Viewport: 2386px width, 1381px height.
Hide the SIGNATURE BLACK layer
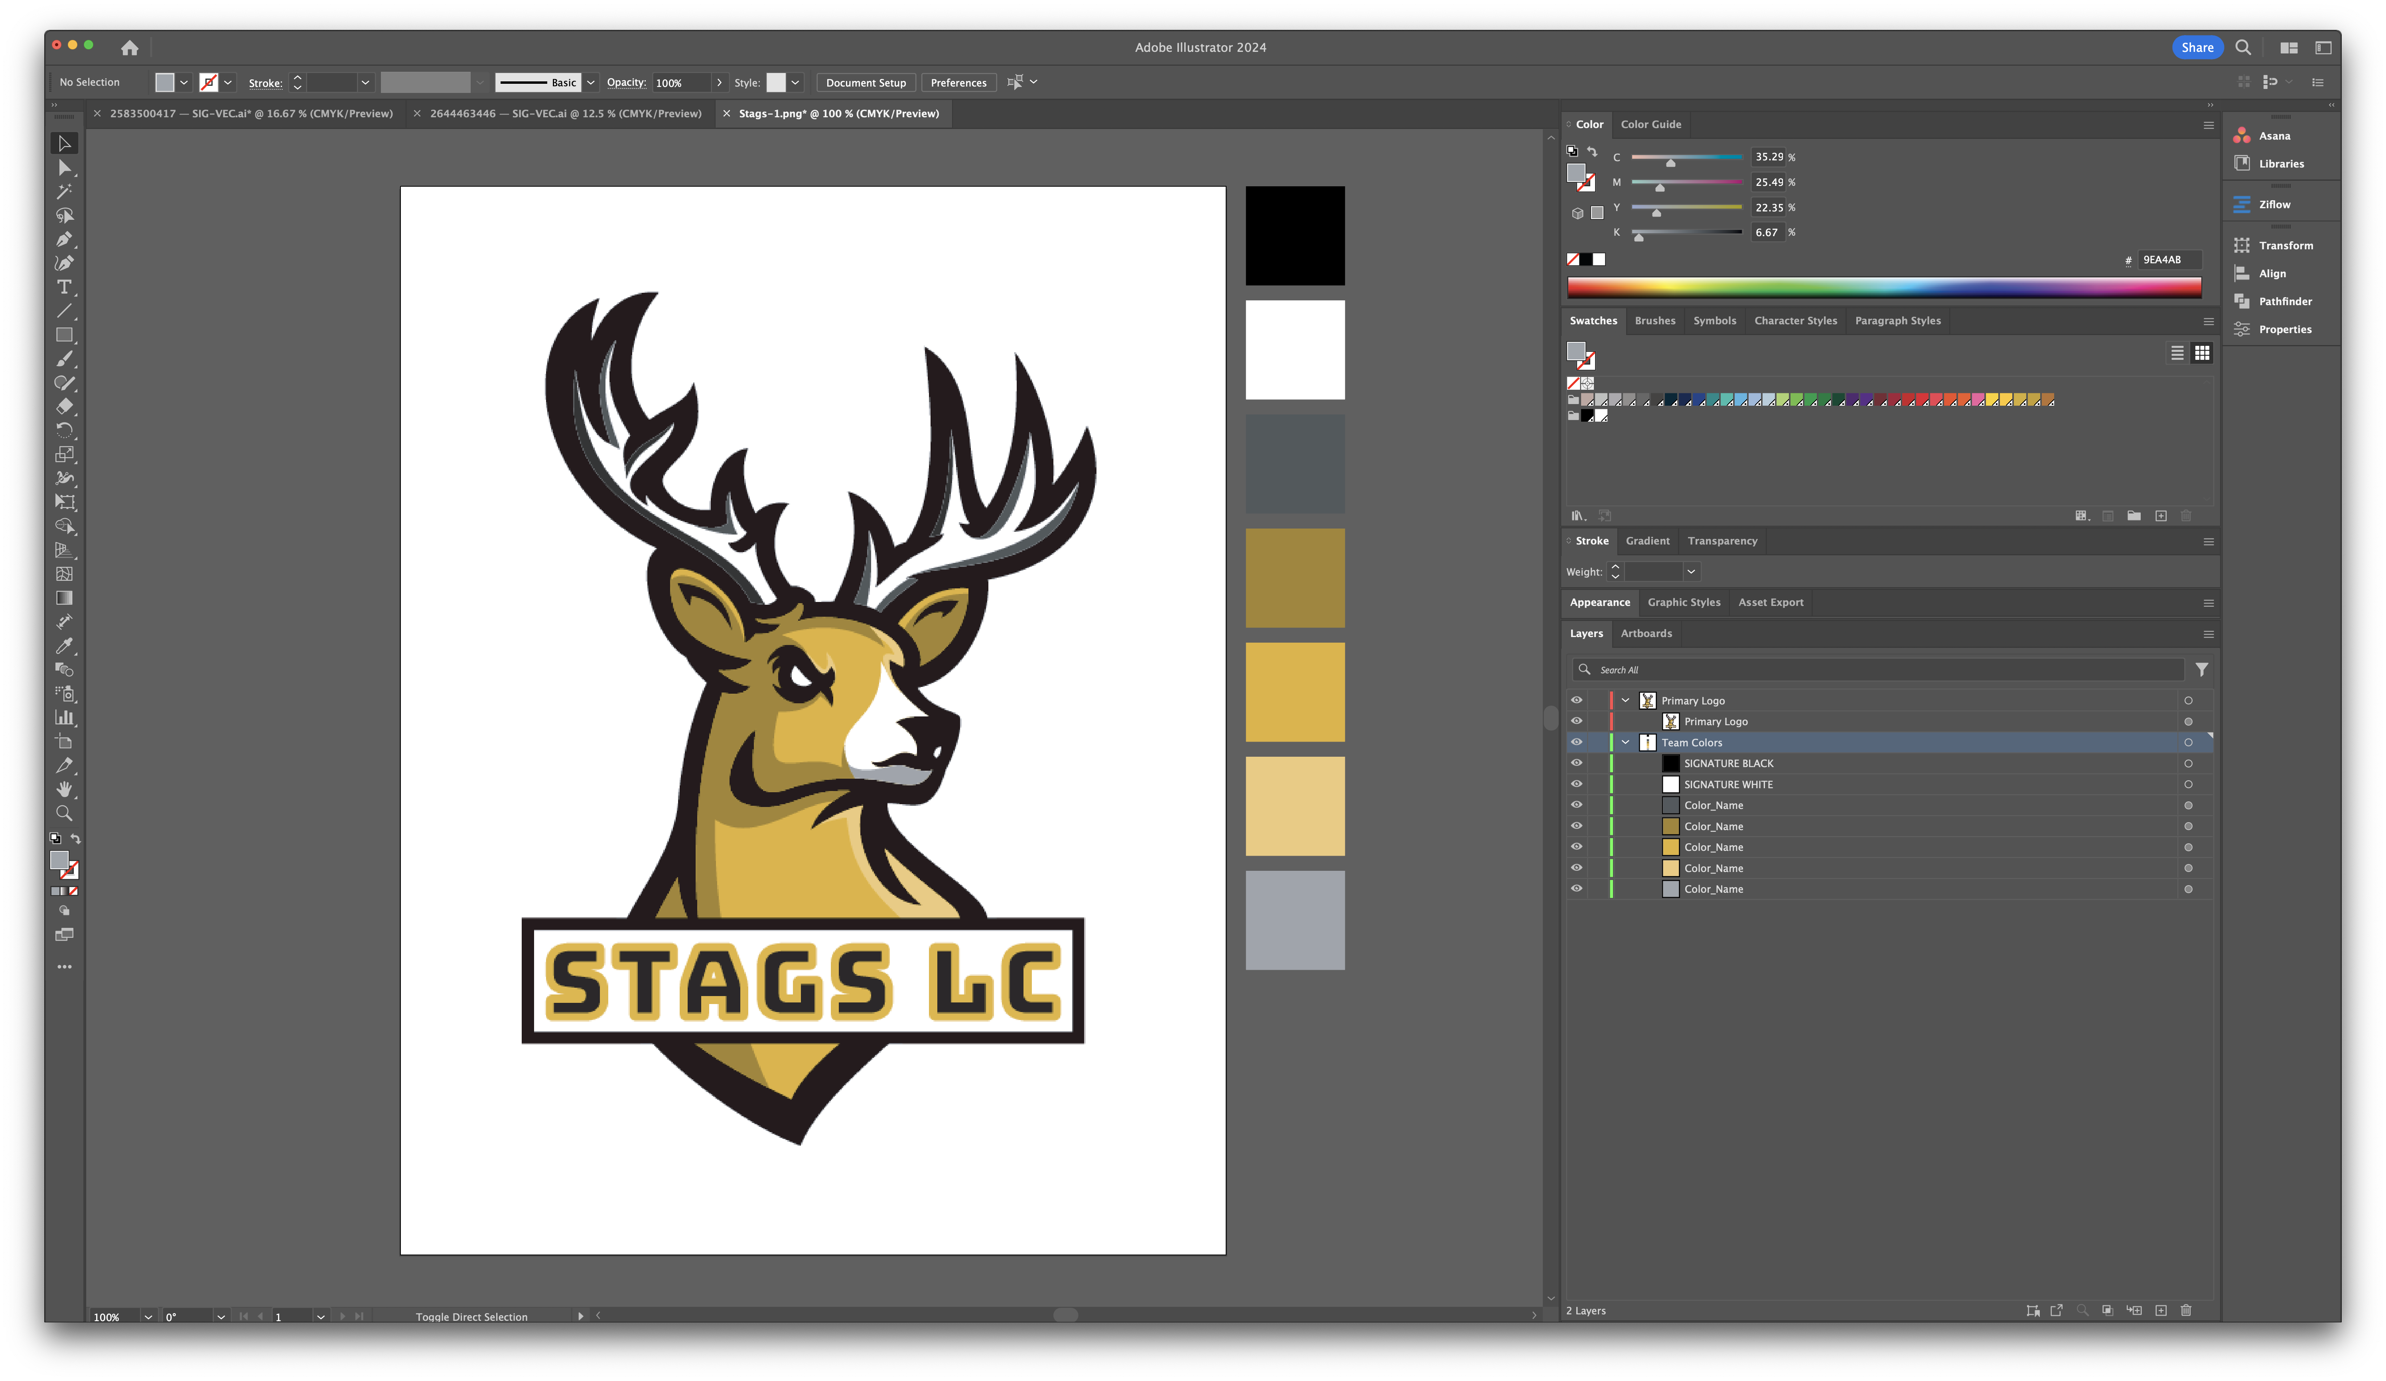(x=1576, y=762)
